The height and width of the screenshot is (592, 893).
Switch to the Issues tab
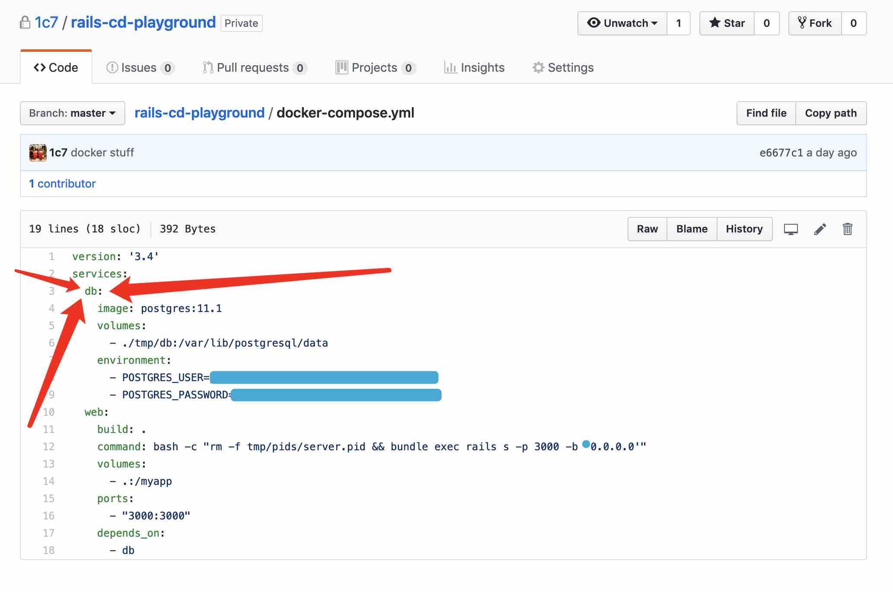coord(138,67)
